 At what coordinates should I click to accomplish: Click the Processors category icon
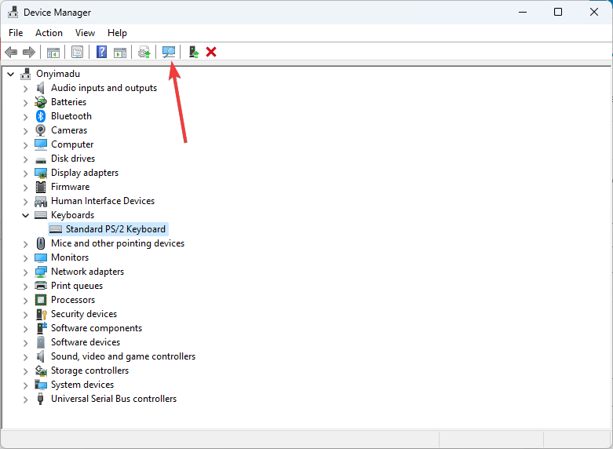[x=41, y=300]
